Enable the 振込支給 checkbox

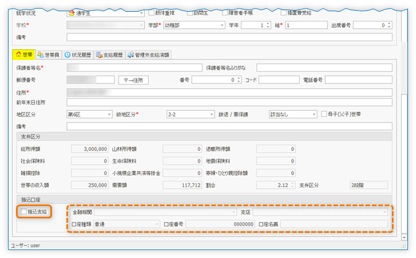point(24,212)
